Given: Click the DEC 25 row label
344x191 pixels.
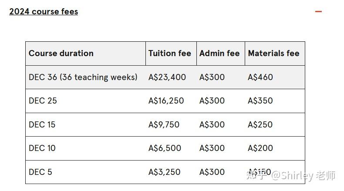Looking at the screenshot, I should 43,101.
